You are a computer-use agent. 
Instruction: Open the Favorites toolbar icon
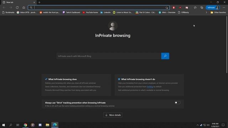(195, 7)
